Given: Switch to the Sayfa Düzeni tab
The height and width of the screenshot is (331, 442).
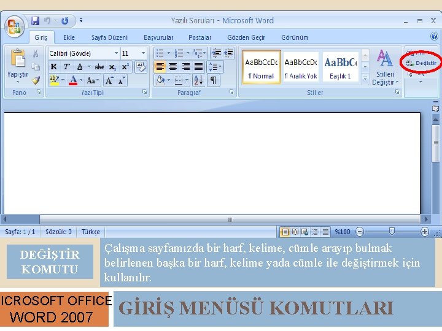Looking at the screenshot, I should pyautogui.click(x=109, y=37).
